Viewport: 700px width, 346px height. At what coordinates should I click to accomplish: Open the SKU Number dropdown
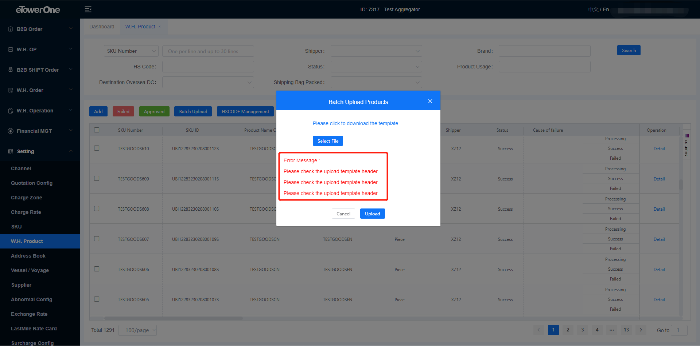pyautogui.click(x=131, y=51)
